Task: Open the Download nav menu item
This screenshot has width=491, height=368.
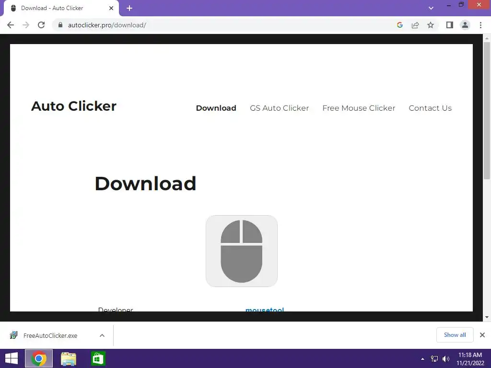Action: 216,108
